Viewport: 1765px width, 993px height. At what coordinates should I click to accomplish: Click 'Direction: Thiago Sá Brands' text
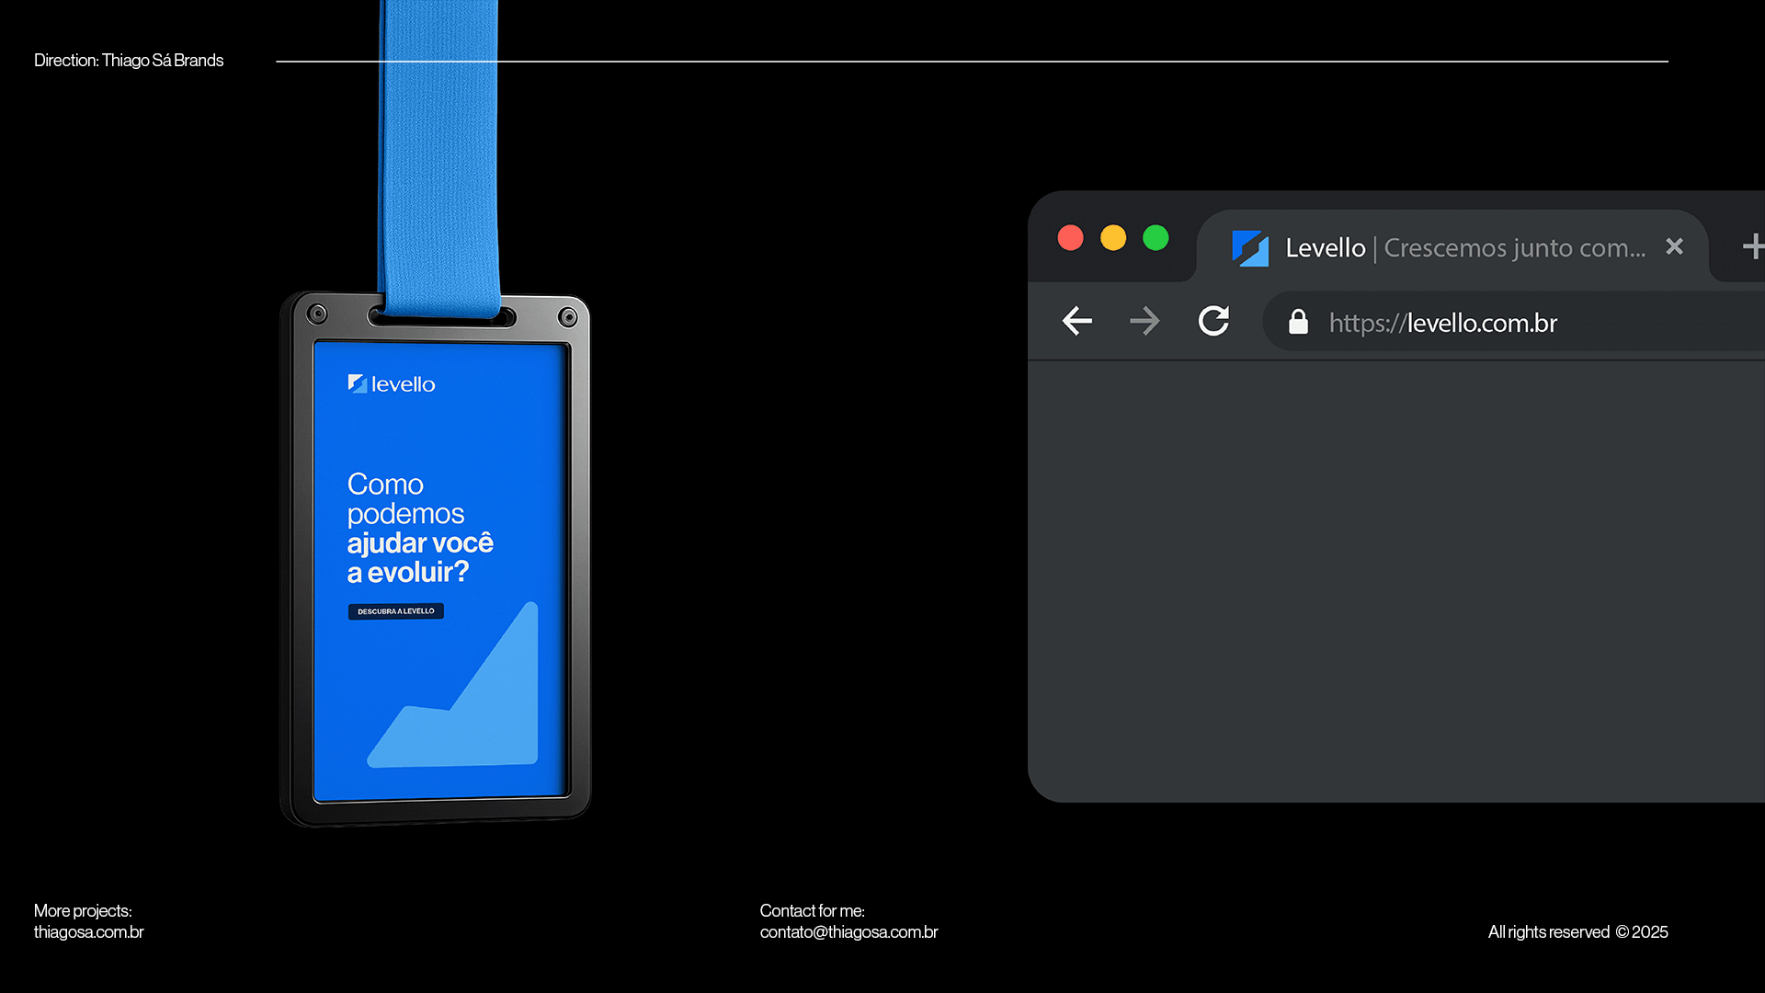pos(129,61)
